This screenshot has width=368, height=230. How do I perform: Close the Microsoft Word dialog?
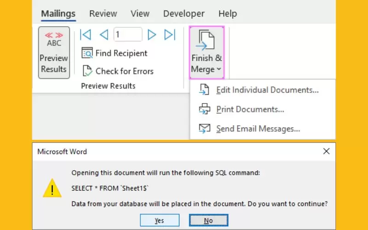(x=326, y=151)
